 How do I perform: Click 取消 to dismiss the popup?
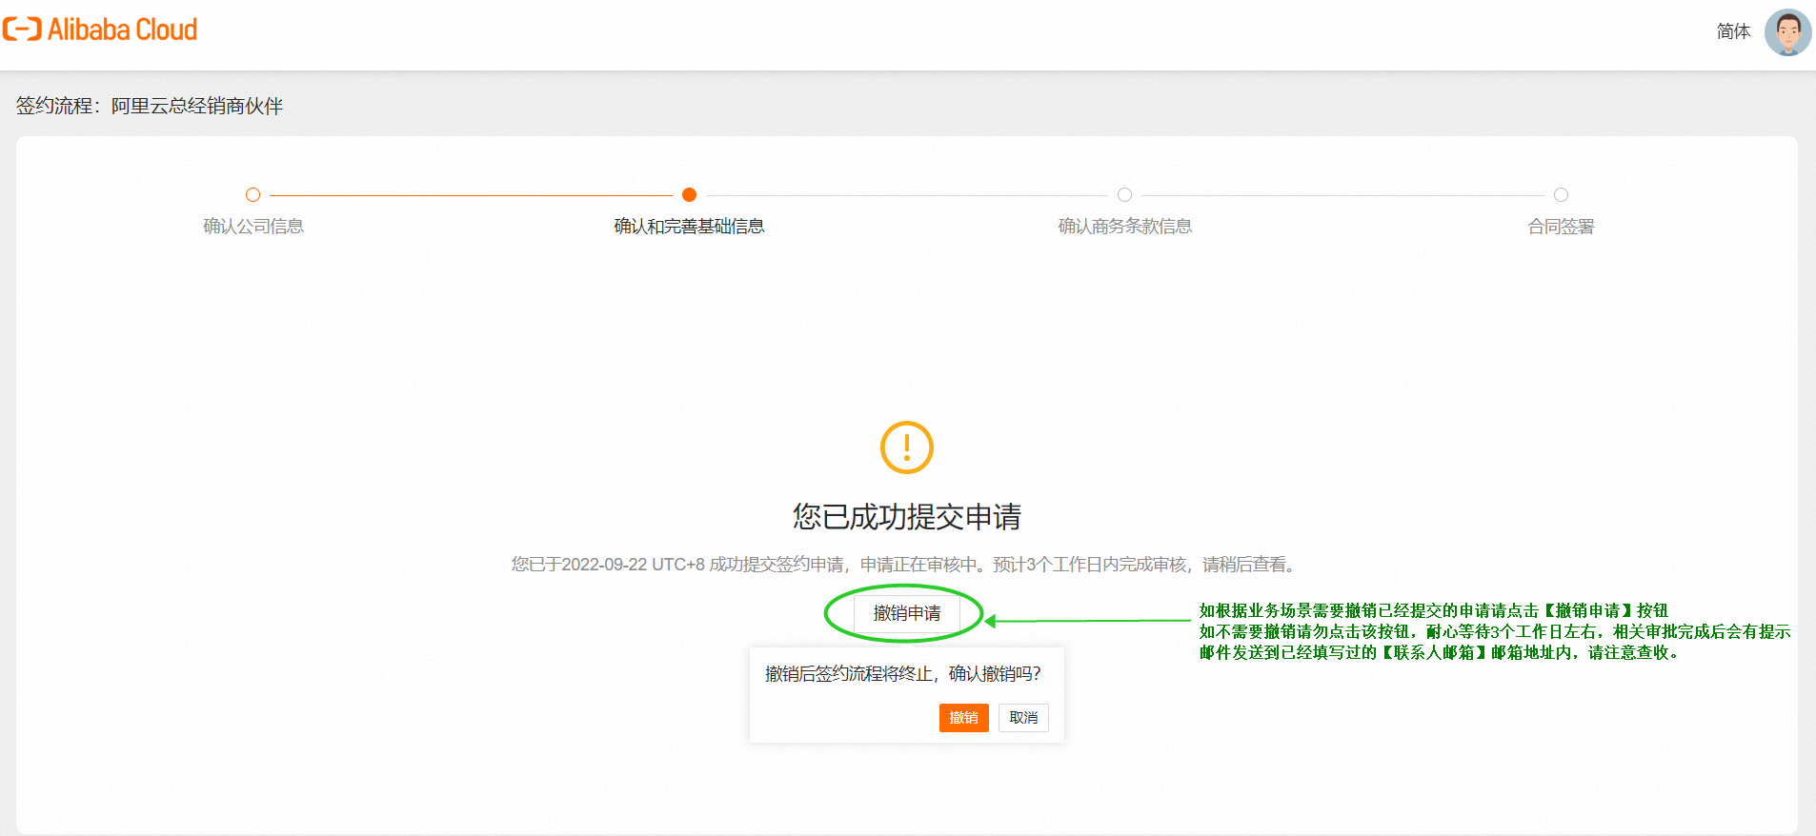click(x=1023, y=718)
